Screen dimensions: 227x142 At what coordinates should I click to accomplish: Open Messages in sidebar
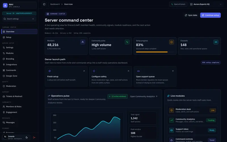pyautogui.click(x=19, y=122)
